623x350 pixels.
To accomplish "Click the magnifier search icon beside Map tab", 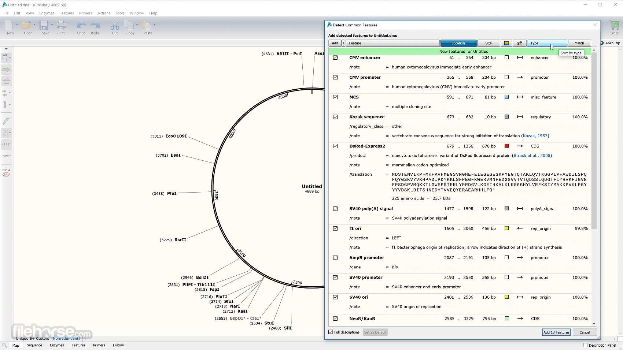I will [4, 345].
